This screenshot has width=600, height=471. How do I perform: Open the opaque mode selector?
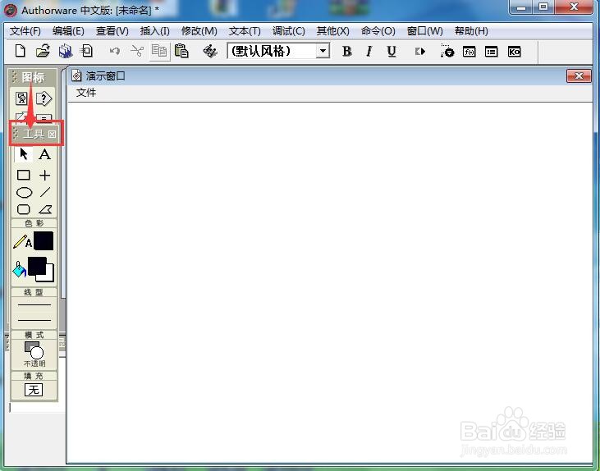[x=34, y=354]
